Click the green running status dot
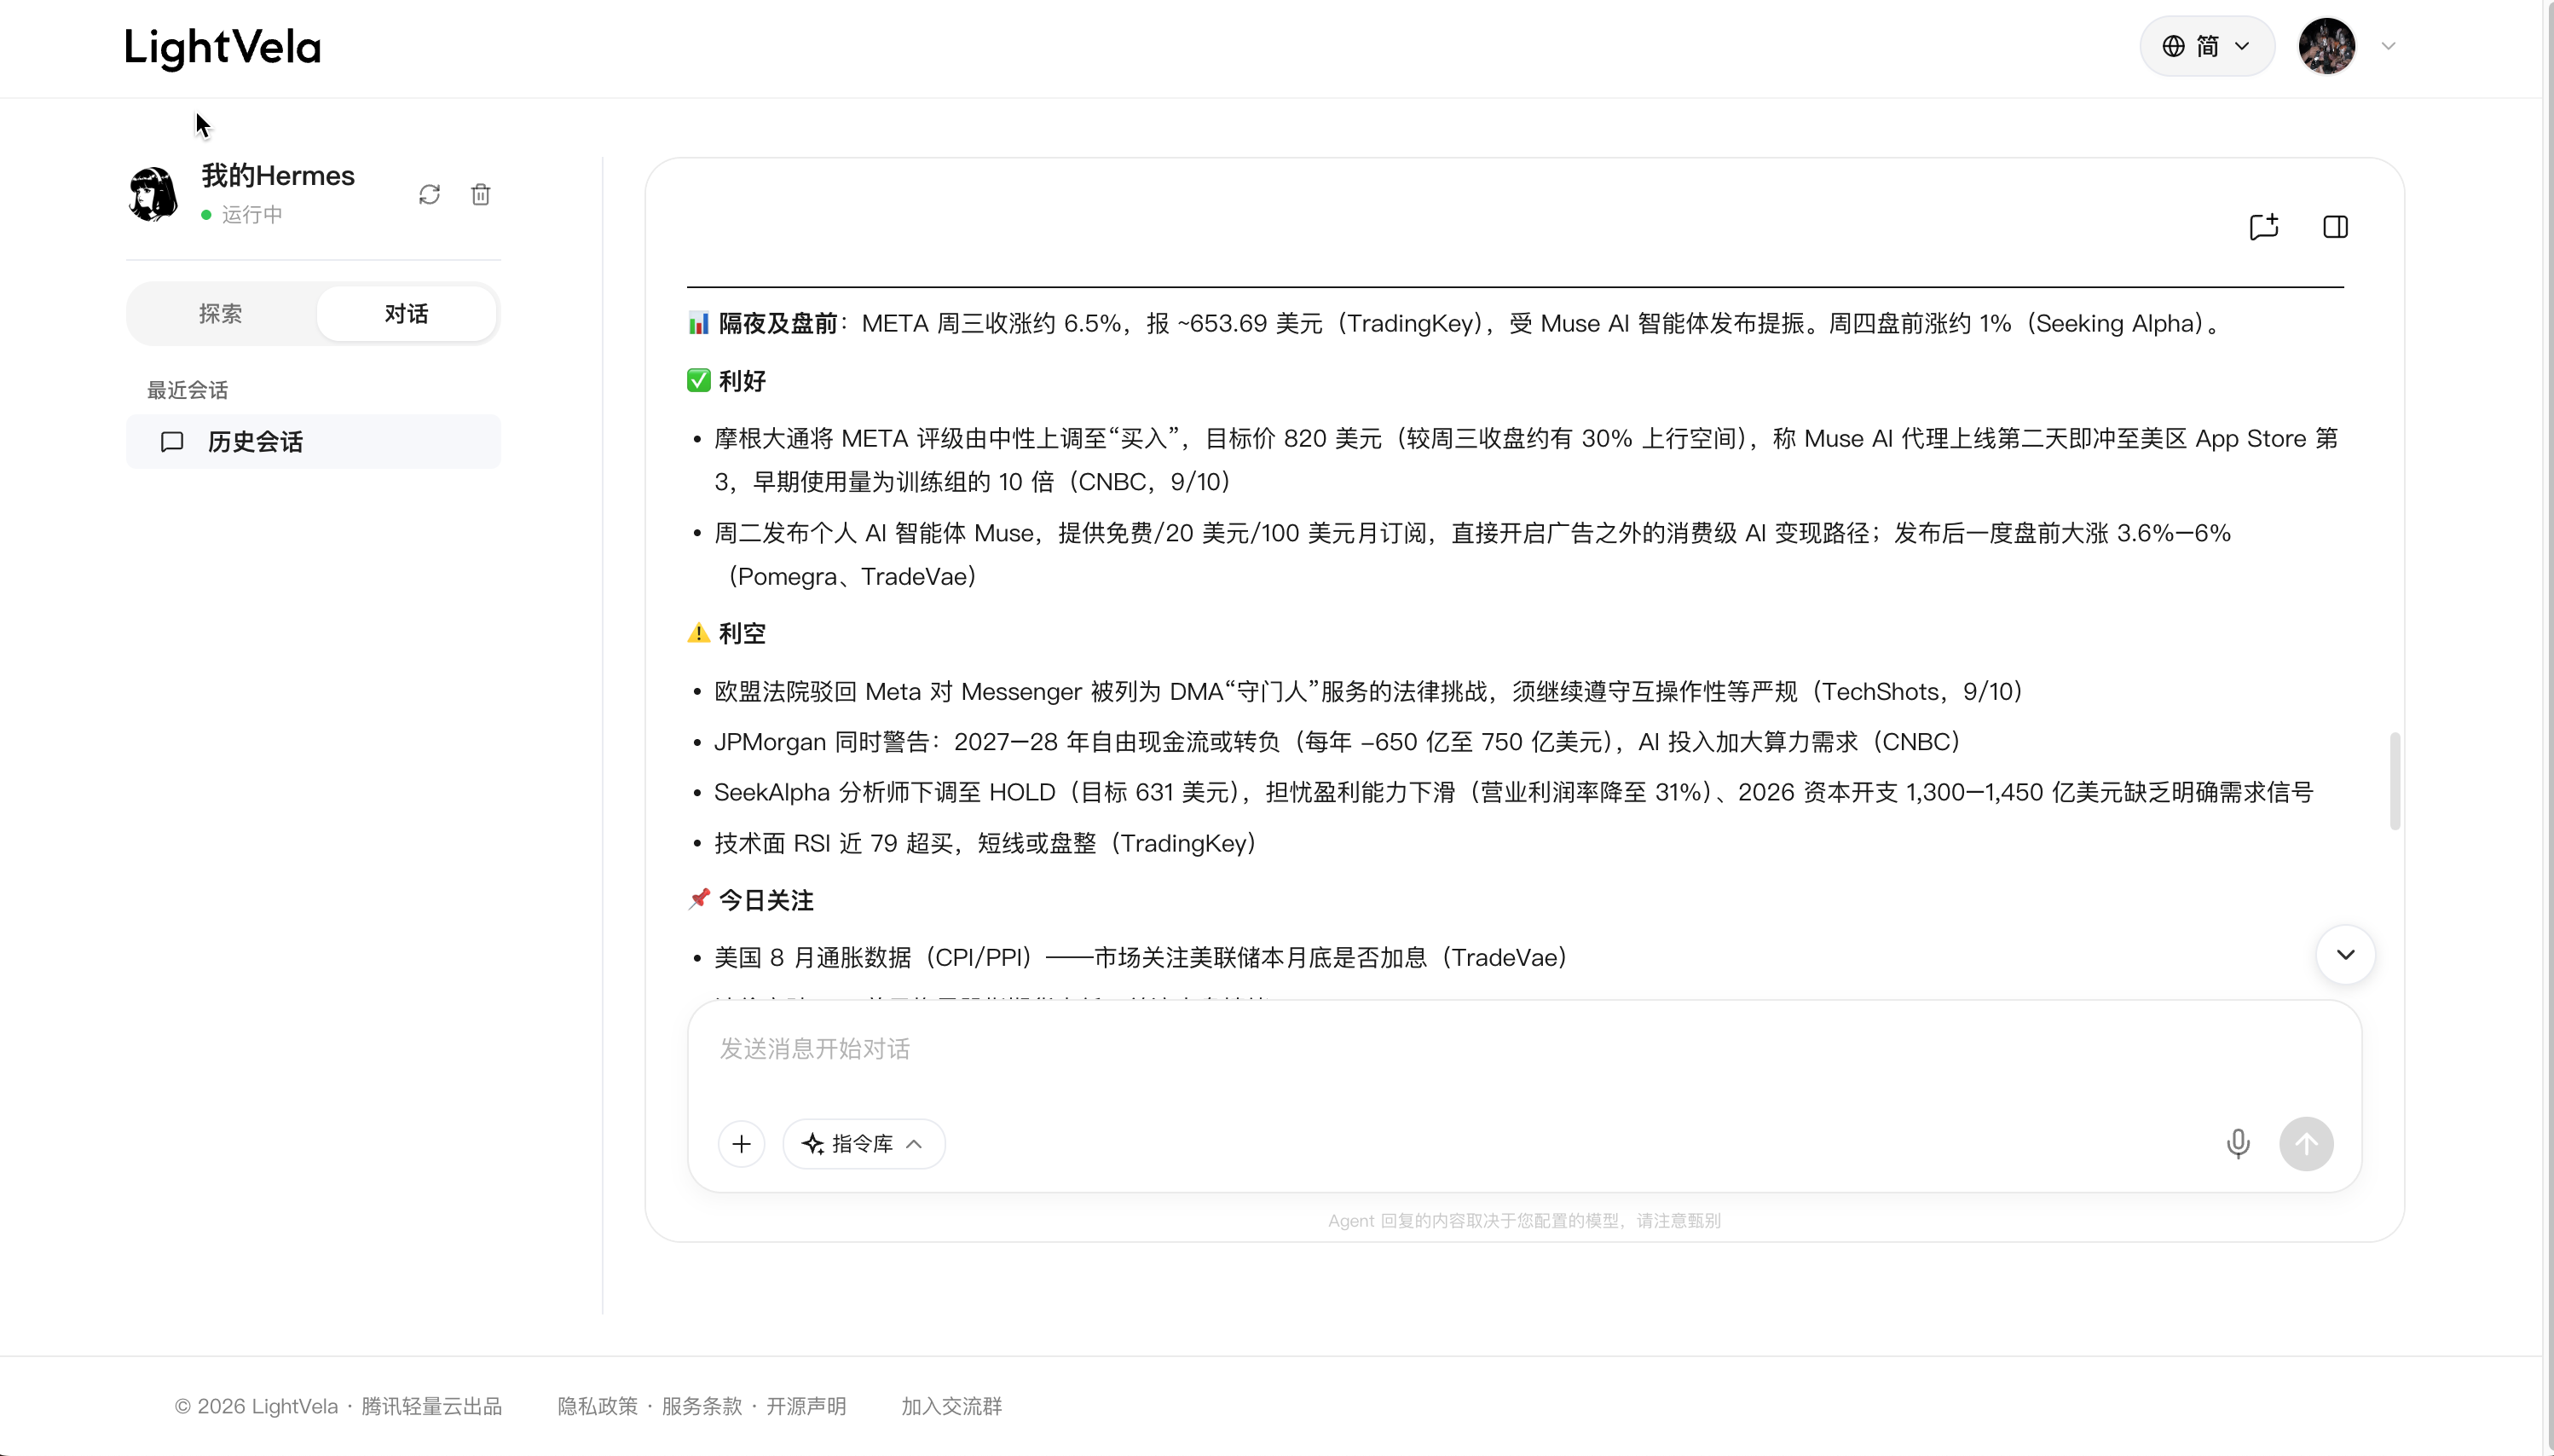The image size is (2554, 1456). coord(206,215)
